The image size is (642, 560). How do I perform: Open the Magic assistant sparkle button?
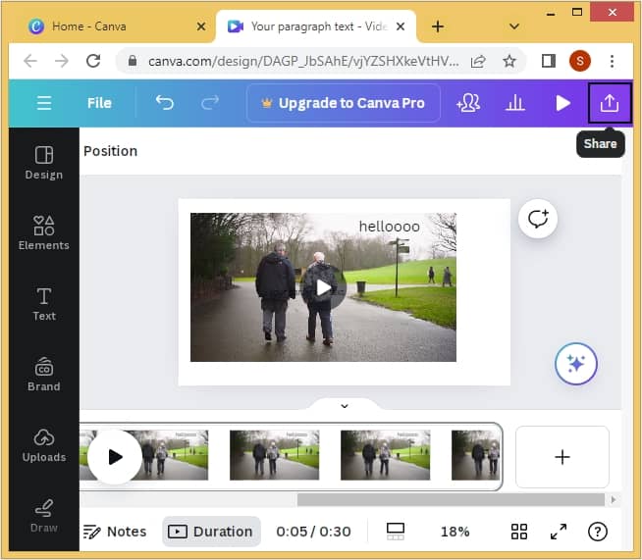coord(575,364)
